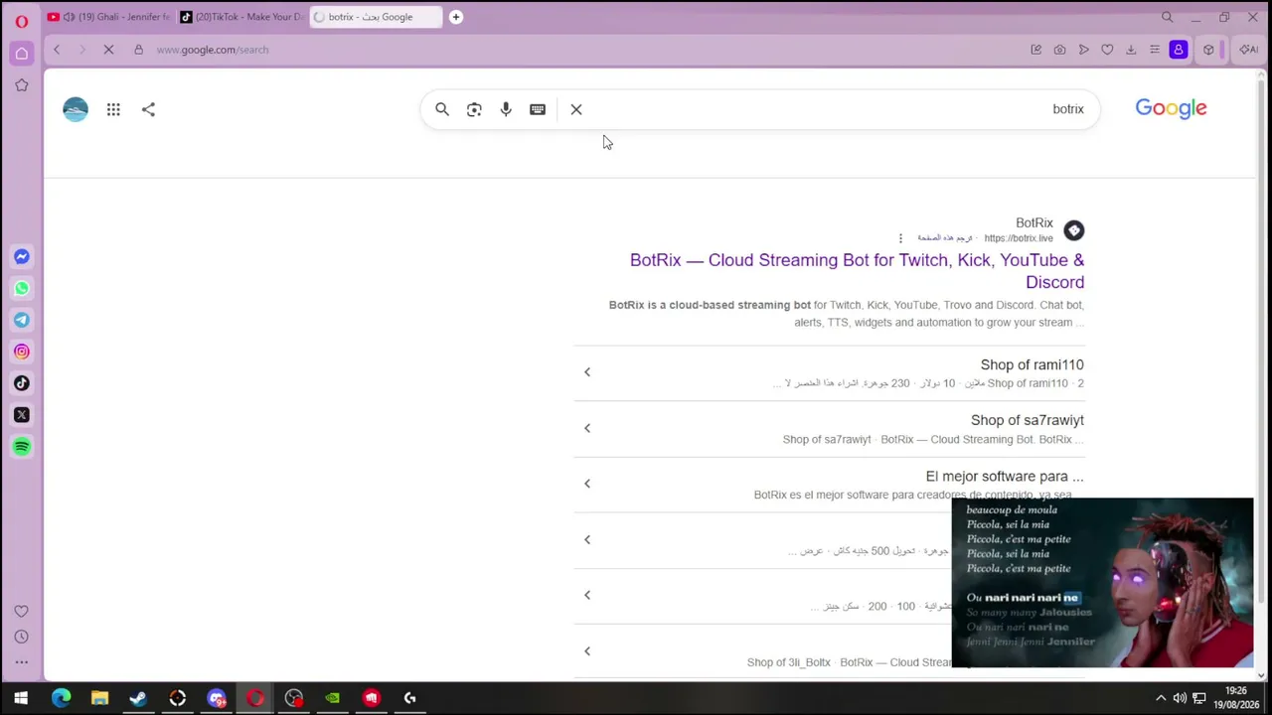Expand chevron on Shop of sa7rawiyt row
Screen dimensions: 1272x715
(x=587, y=428)
